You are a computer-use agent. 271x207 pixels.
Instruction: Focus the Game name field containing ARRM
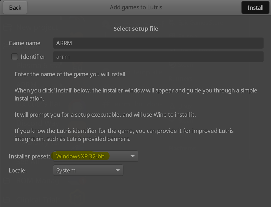click(158, 43)
